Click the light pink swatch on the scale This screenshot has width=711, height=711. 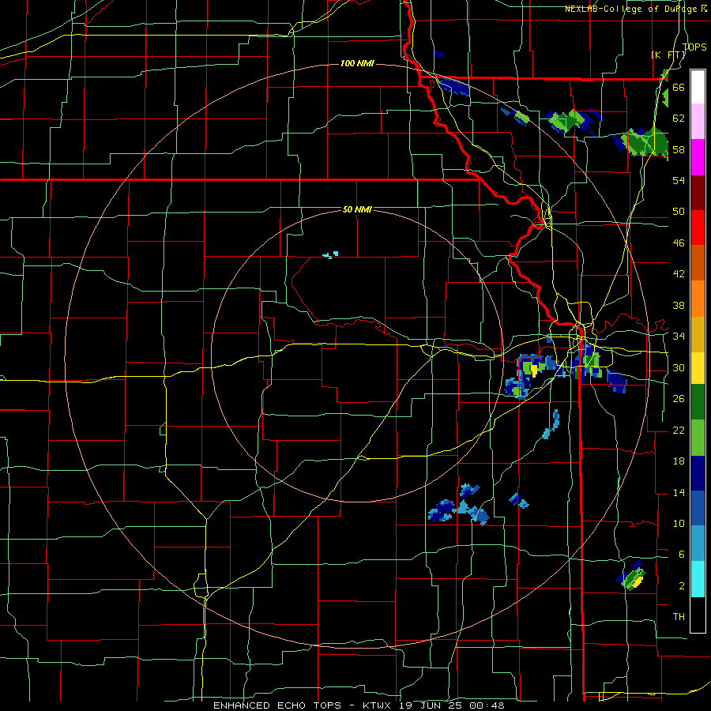click(x=698, y=122)
